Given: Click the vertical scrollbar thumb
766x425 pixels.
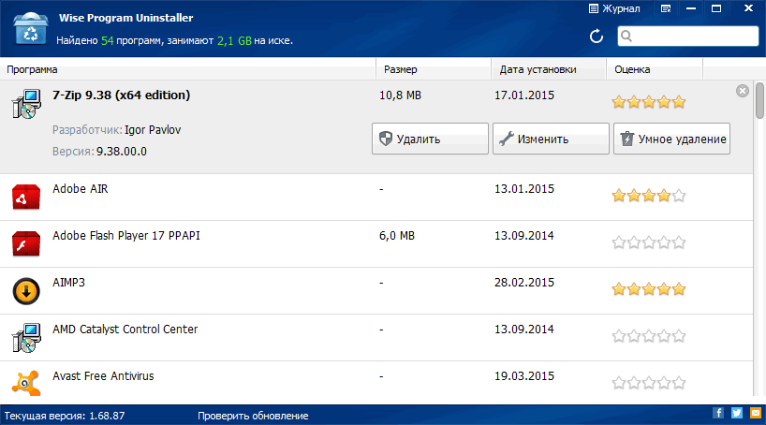Looking at the screenshot, I should pyautogui.click(x=759, y=100).
